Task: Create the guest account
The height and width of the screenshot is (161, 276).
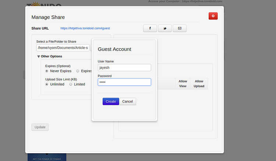Action: point(111,101)
